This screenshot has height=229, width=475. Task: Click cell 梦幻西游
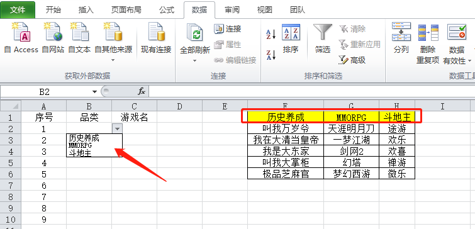pyautogui.click(x=352, y=174)
